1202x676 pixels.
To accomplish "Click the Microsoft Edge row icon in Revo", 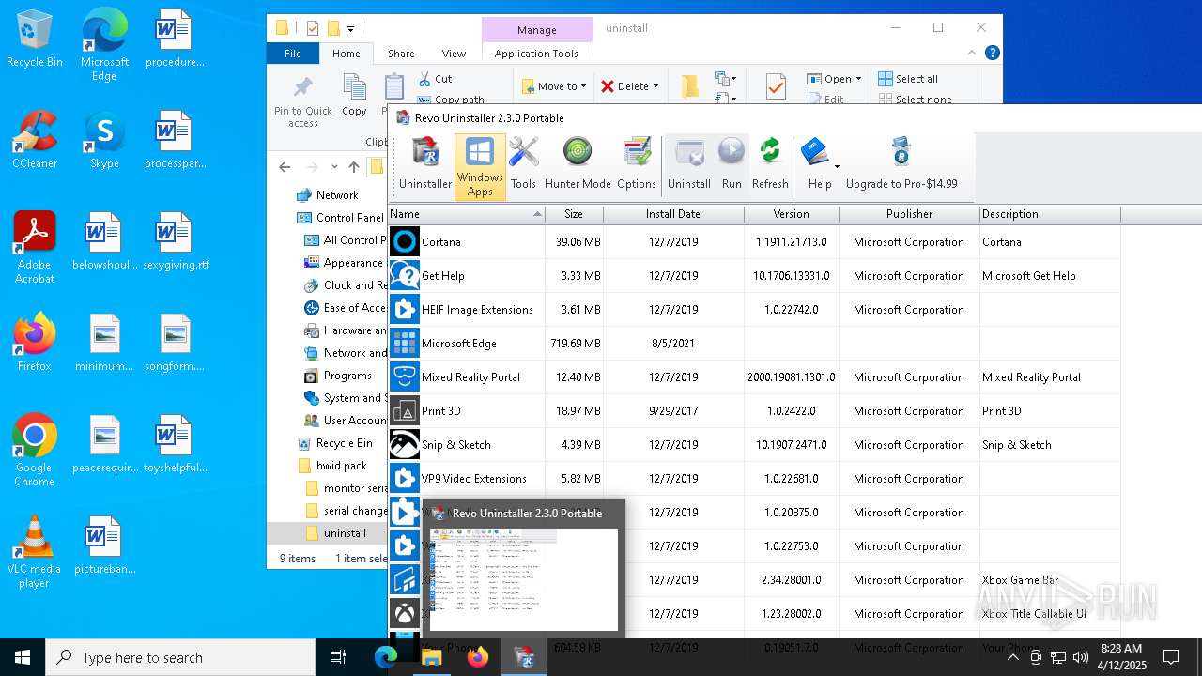I will [405, 344].
